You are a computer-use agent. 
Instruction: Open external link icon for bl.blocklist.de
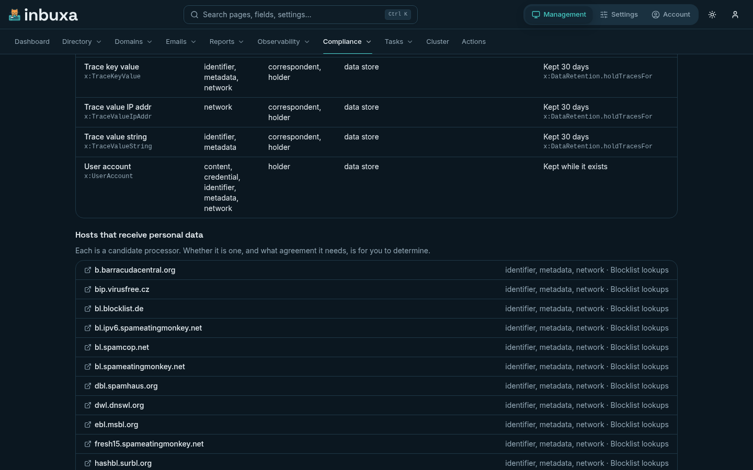[x=88, y=309]
